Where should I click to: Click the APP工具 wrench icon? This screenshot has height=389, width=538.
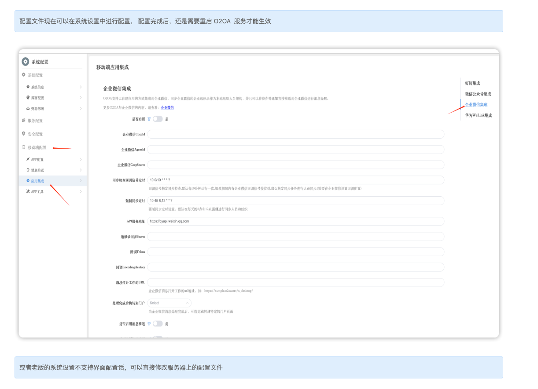(x=28, y=191)
